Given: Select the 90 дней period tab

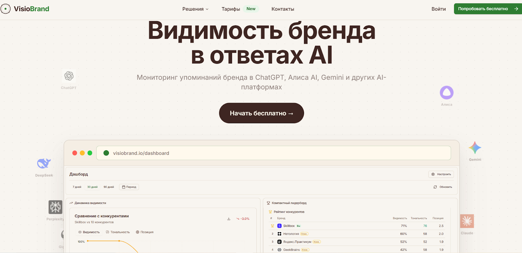Looking at the screenshot, I should tap(109, 187).
